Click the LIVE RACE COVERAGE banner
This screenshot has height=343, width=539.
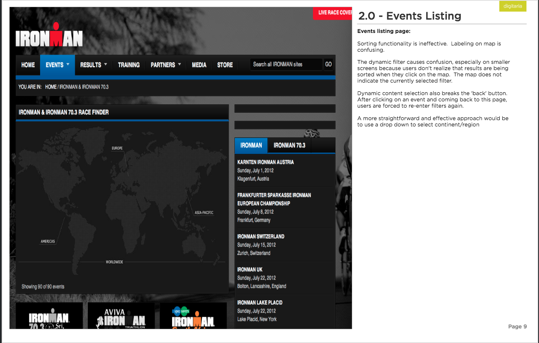tap(333, 13)
